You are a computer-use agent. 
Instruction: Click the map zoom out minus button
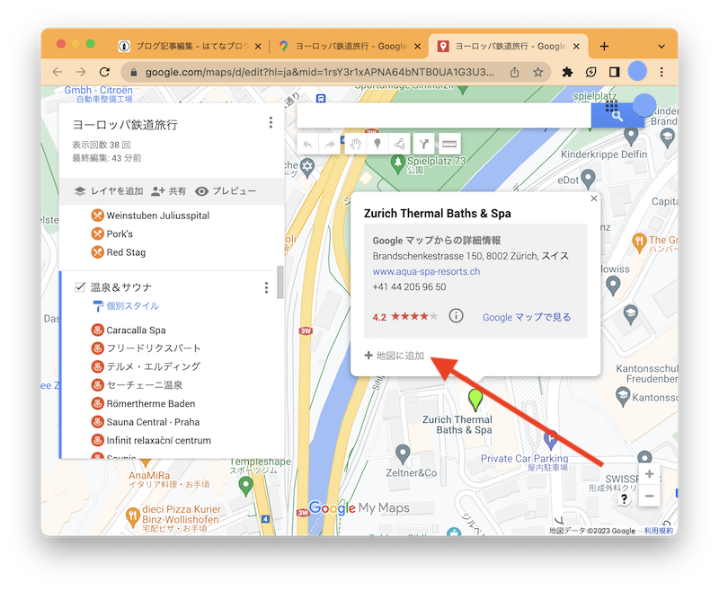pyautogui.click(x=649, y=496)
